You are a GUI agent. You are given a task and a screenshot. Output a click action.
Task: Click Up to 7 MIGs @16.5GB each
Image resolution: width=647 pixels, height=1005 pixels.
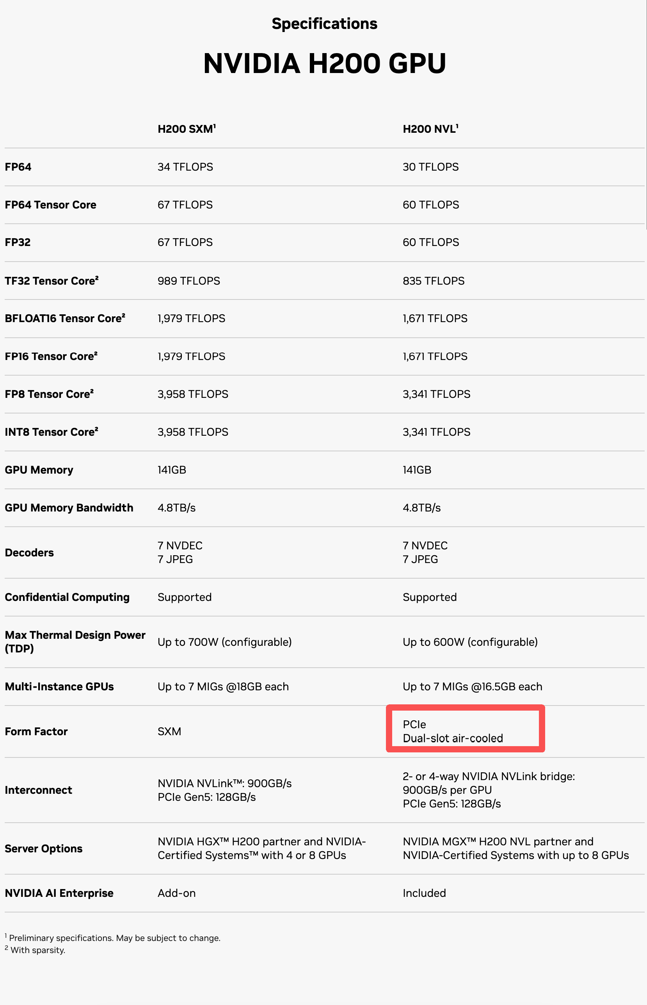point(472,686)
